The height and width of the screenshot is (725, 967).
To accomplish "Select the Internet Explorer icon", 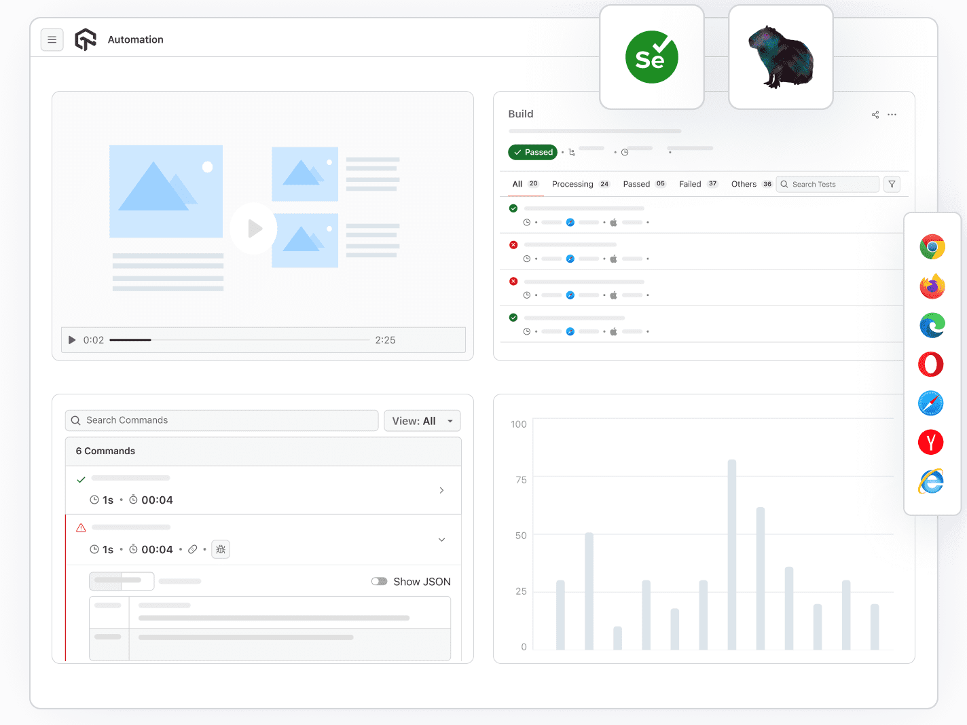I will 931,481.
